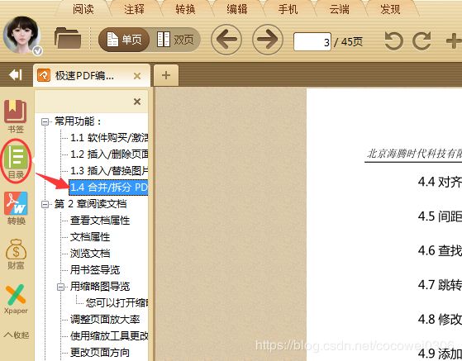Select 常用功能： in the outline
462x361 pixels.
pyautogui.click(x=78, y=121)
